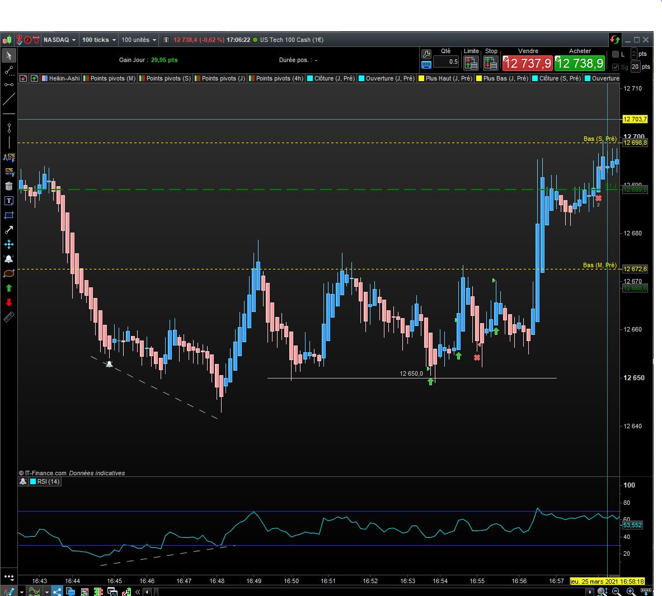Click the 12 703,7 price label
Screen dimensions: 662x596
pyautogui.click(x=635, y=120)
